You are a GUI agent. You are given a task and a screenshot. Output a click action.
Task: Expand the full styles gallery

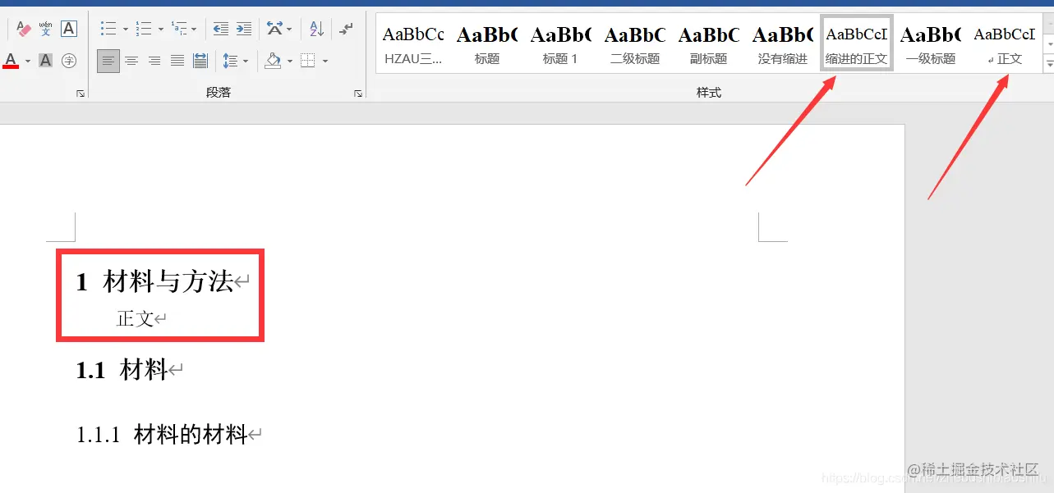click(1048, 62)
